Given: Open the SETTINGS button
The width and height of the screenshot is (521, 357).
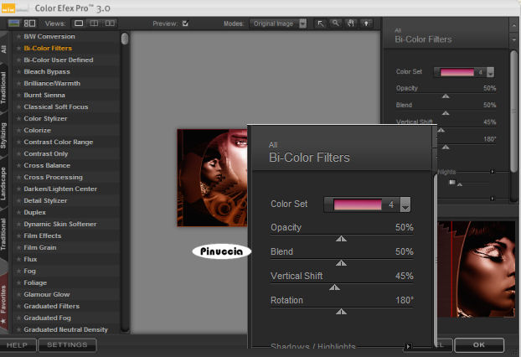Looking at the screenshot, I should (67, 345).
